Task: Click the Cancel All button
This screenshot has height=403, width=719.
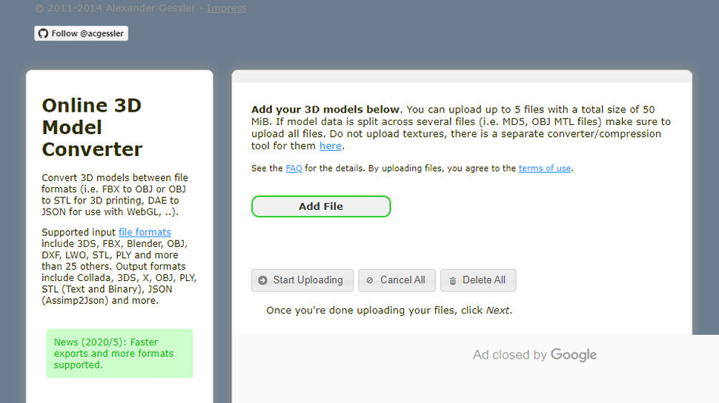Action: 397,280
